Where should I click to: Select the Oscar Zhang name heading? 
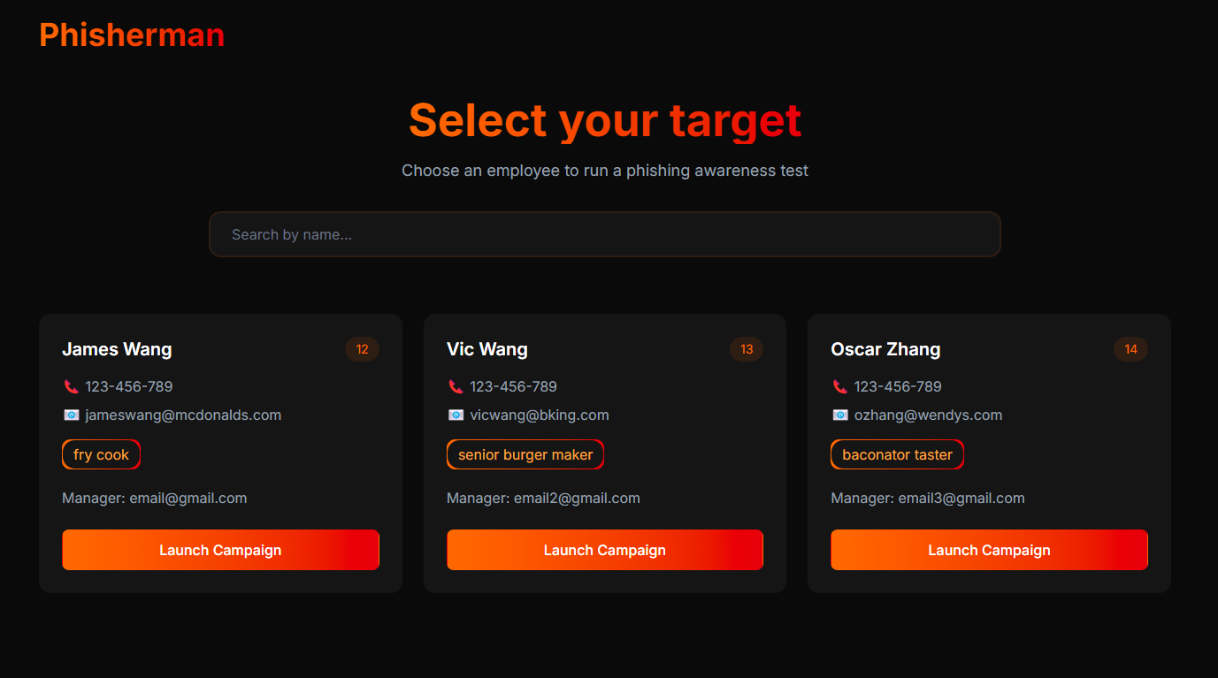pyautogui.click(x=885, y=349)
